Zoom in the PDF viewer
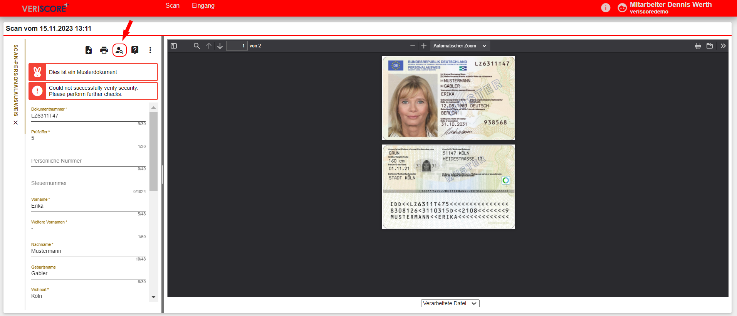The image size is (737, 316). pyautogui.click(x=424, y=46)
